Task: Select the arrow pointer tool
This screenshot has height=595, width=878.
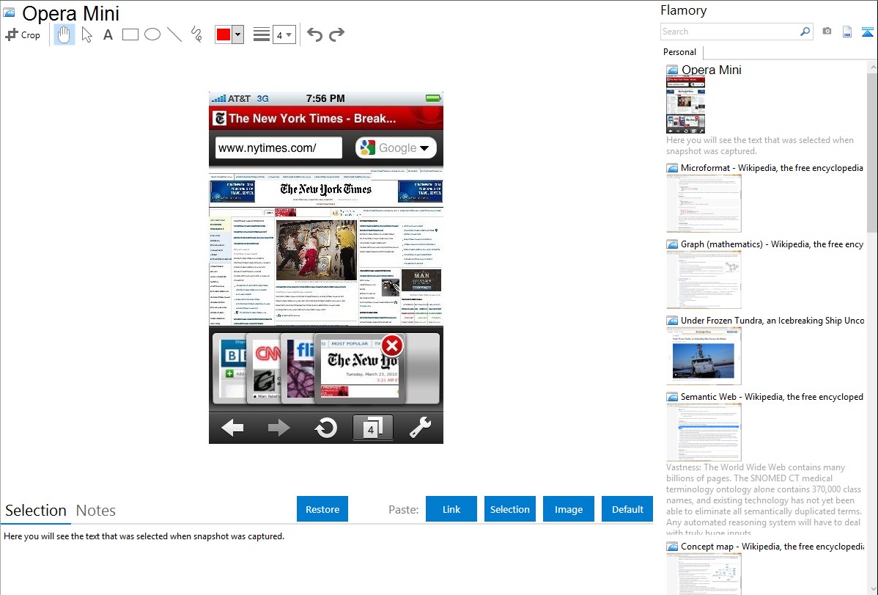Action: [x=86, y=34]
